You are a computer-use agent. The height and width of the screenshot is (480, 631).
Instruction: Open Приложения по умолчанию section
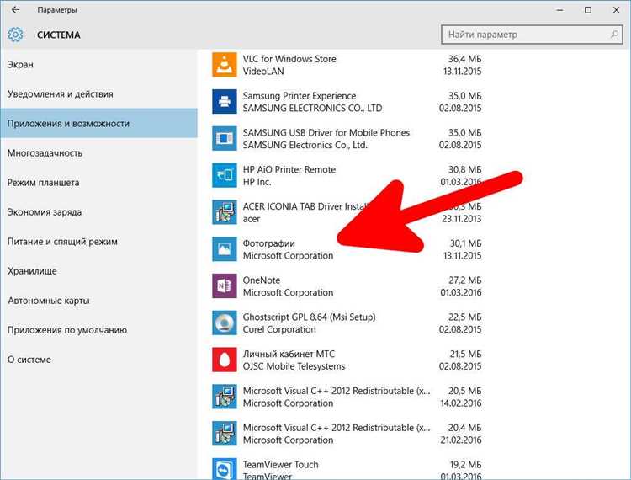pos(98,330)
